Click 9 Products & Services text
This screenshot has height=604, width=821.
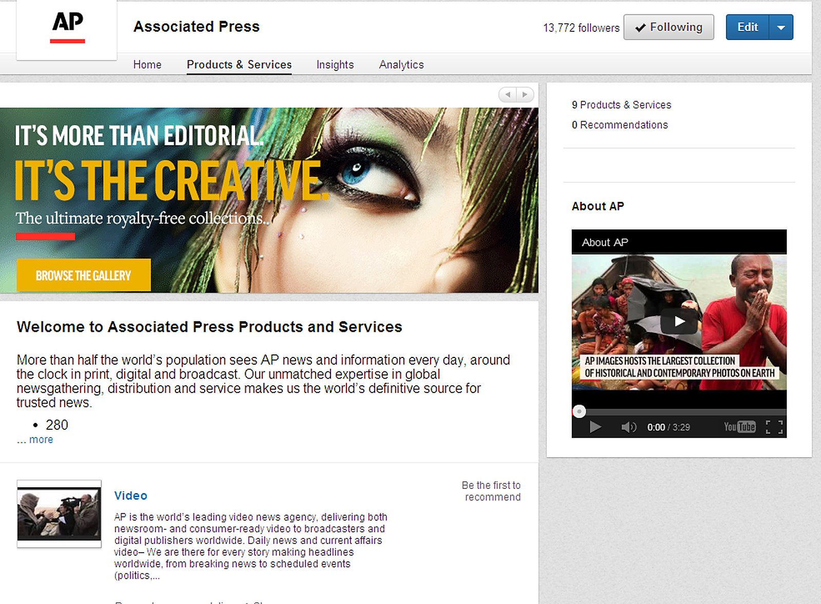621,105
